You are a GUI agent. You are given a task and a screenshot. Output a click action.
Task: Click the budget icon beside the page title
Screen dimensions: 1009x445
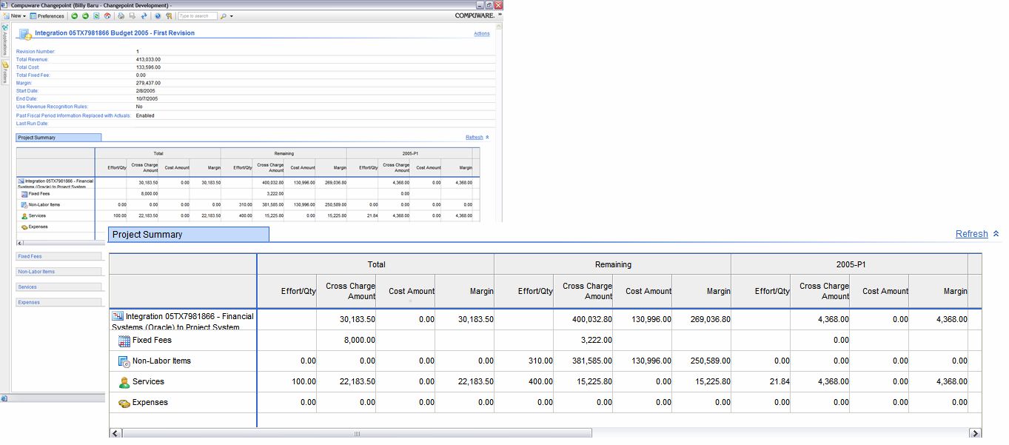25,34
